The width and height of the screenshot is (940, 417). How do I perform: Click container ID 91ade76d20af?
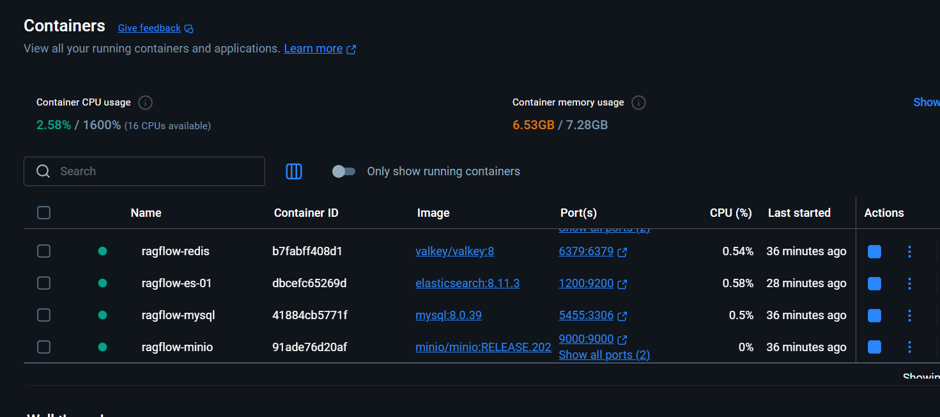pos(309,347)
